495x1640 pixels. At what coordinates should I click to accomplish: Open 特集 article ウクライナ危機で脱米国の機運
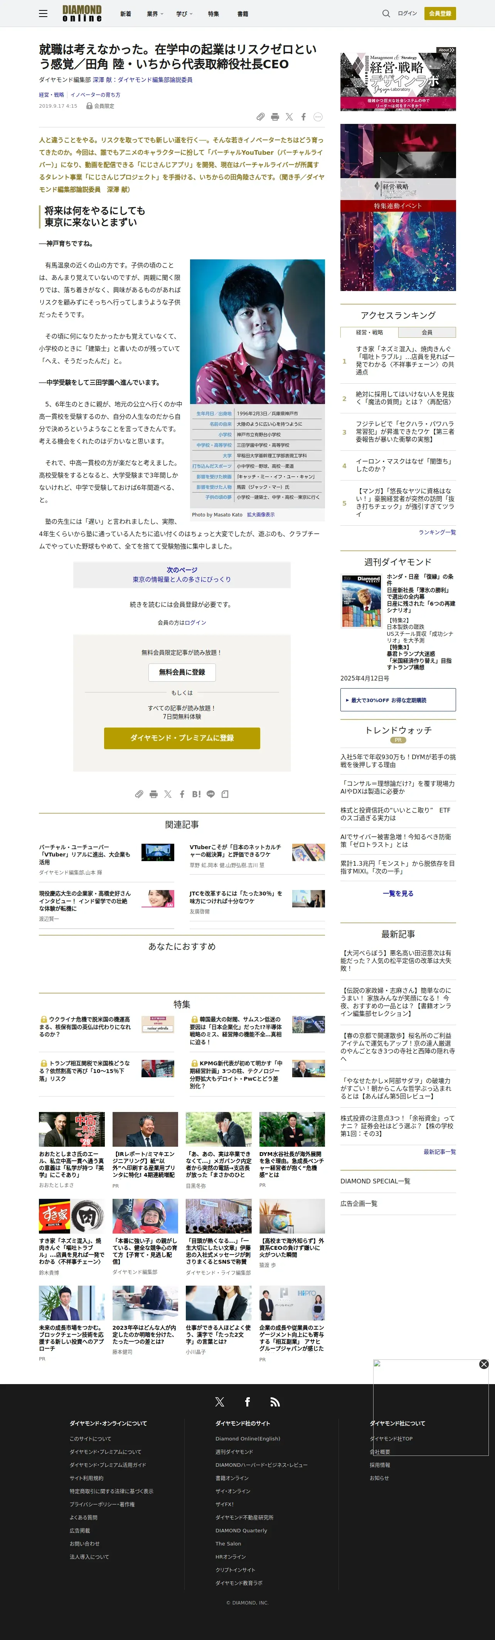point(85,1026)
